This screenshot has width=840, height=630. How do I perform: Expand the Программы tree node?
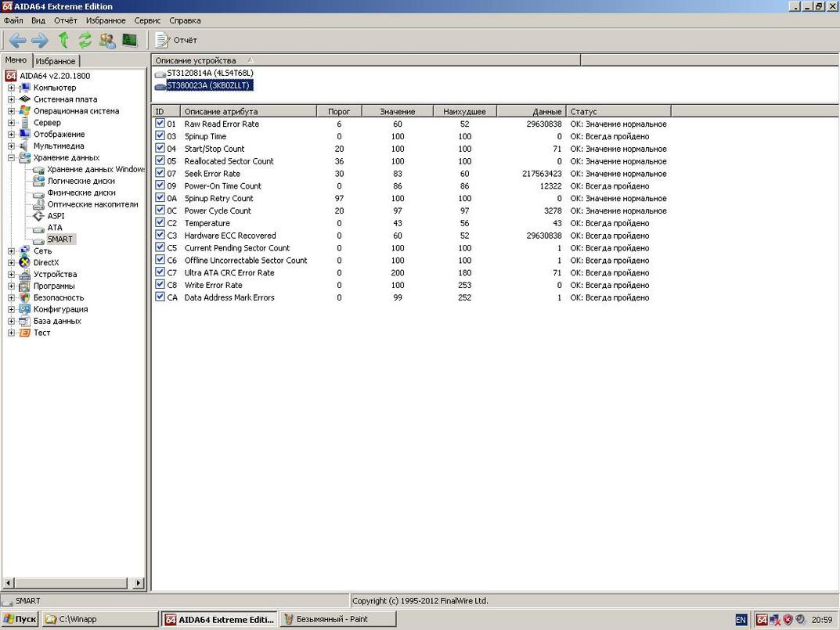coord(11,286)
